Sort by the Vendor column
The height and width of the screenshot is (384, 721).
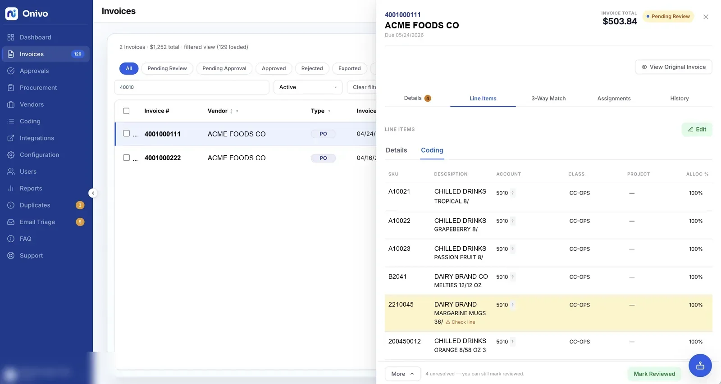coord(223,111)
